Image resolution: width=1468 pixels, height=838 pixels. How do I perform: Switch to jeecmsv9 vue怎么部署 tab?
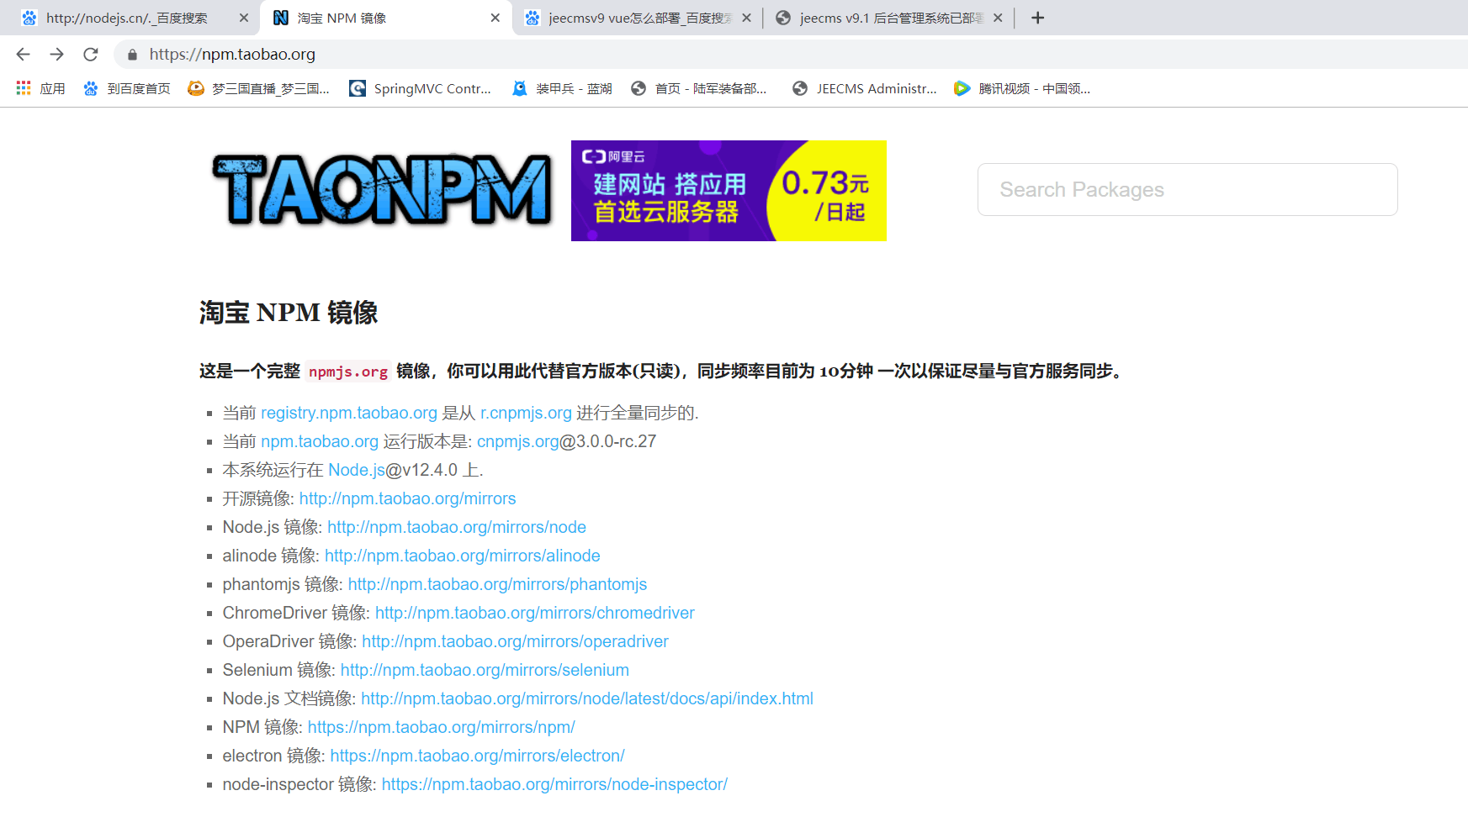click(x=638, y=18)
